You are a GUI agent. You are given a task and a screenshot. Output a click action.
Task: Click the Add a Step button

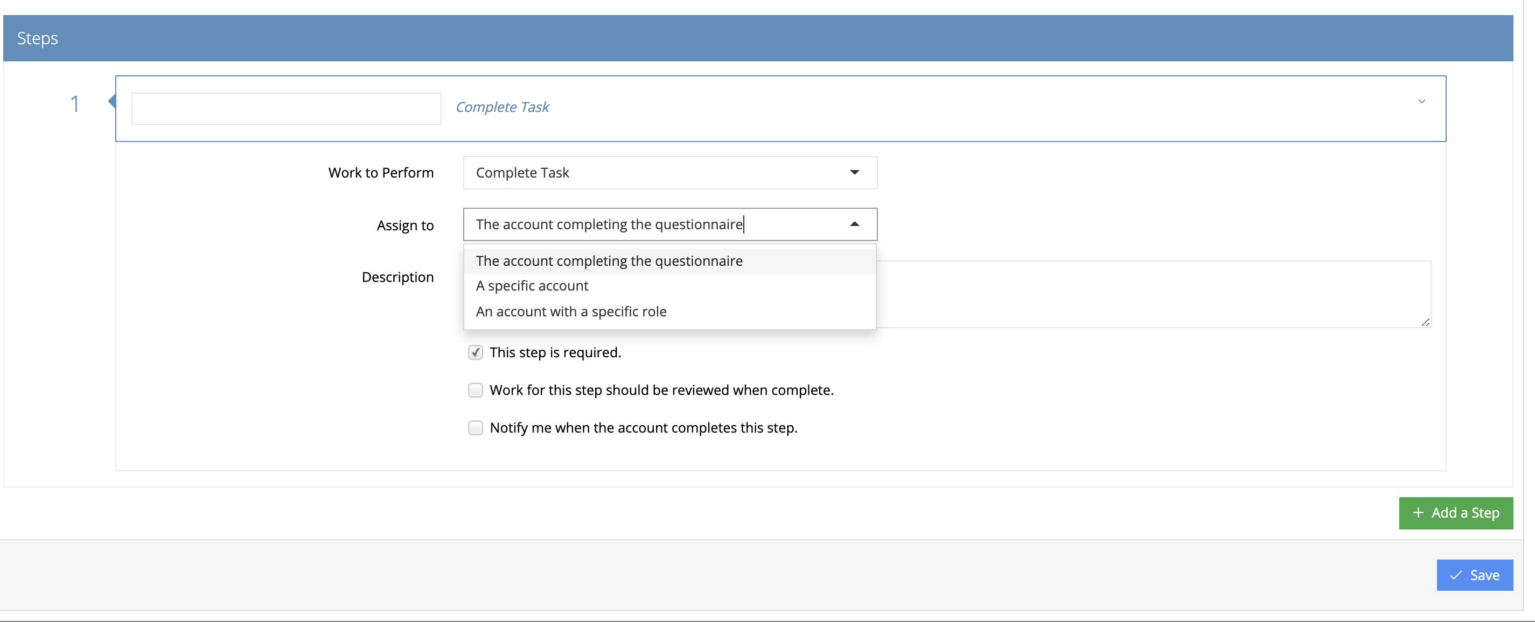[x=1456, y=512]
